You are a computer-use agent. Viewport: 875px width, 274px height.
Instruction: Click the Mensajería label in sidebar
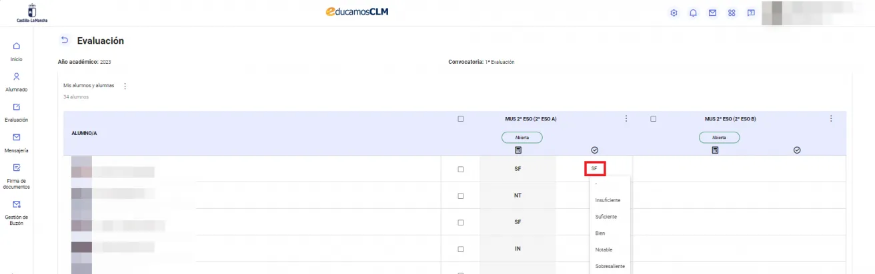click(17, 150)
